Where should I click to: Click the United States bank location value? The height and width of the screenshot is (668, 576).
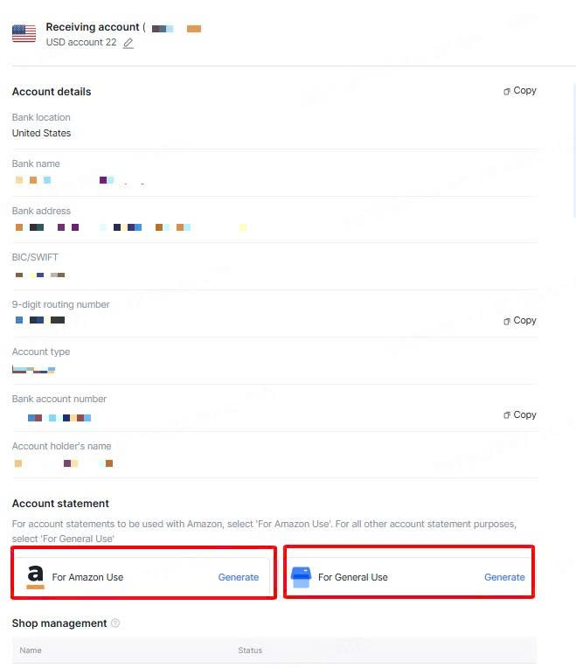[x=41, y=133]
